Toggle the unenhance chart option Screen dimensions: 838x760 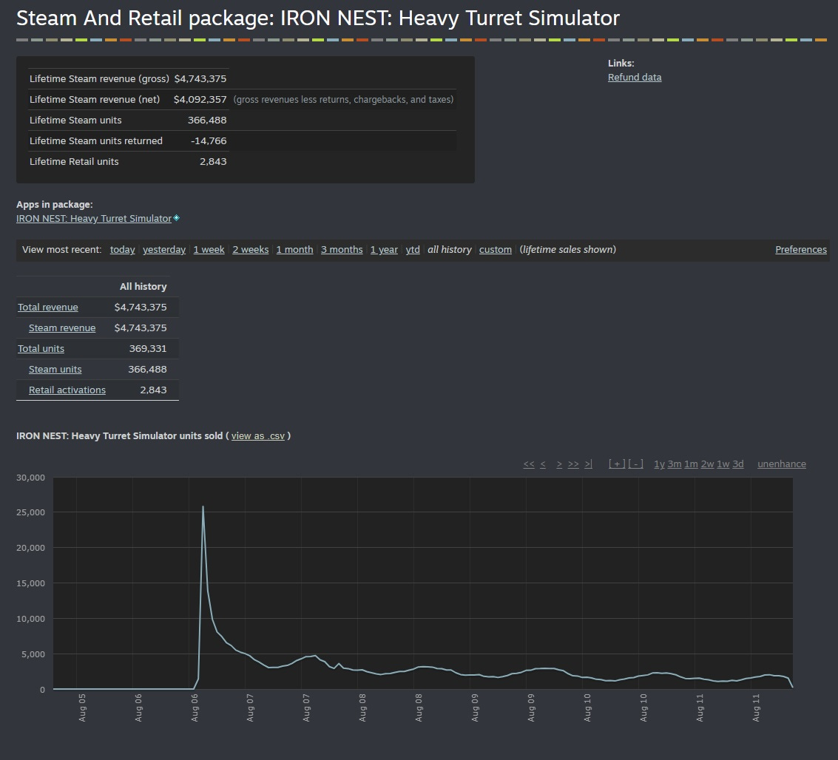tap(781, 464)
